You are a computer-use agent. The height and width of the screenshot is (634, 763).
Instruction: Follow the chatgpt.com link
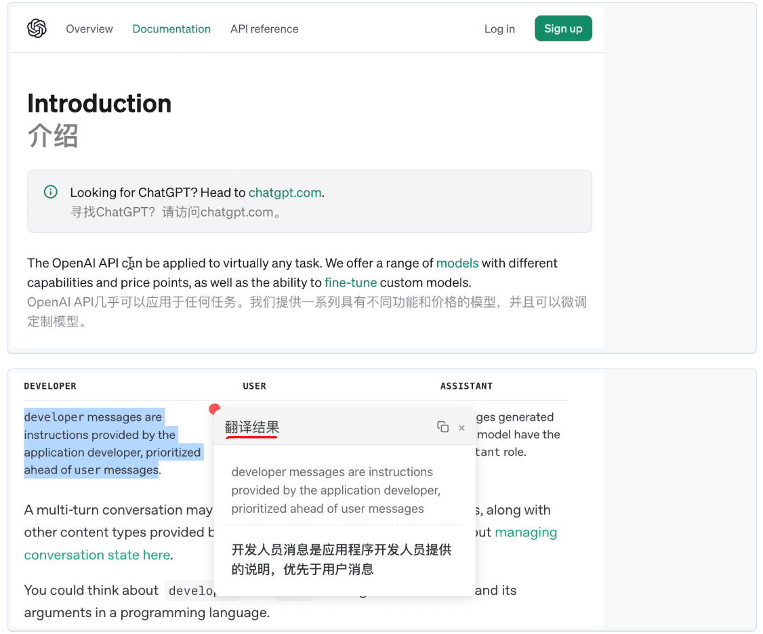click(285, 192)
